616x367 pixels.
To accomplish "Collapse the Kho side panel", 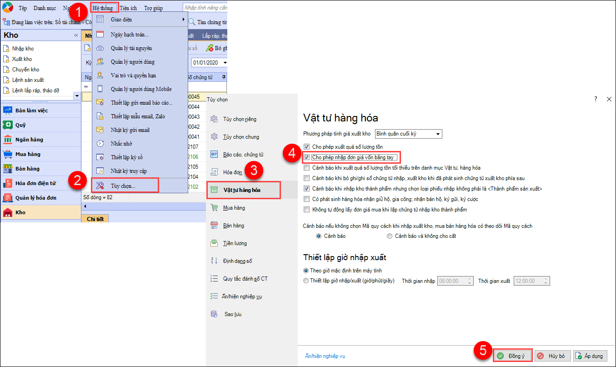I will 76,35.
